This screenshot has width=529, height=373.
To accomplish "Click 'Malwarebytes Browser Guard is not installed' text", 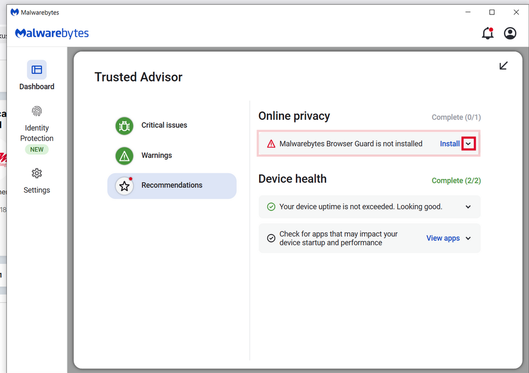I will [x=351, y=143].
